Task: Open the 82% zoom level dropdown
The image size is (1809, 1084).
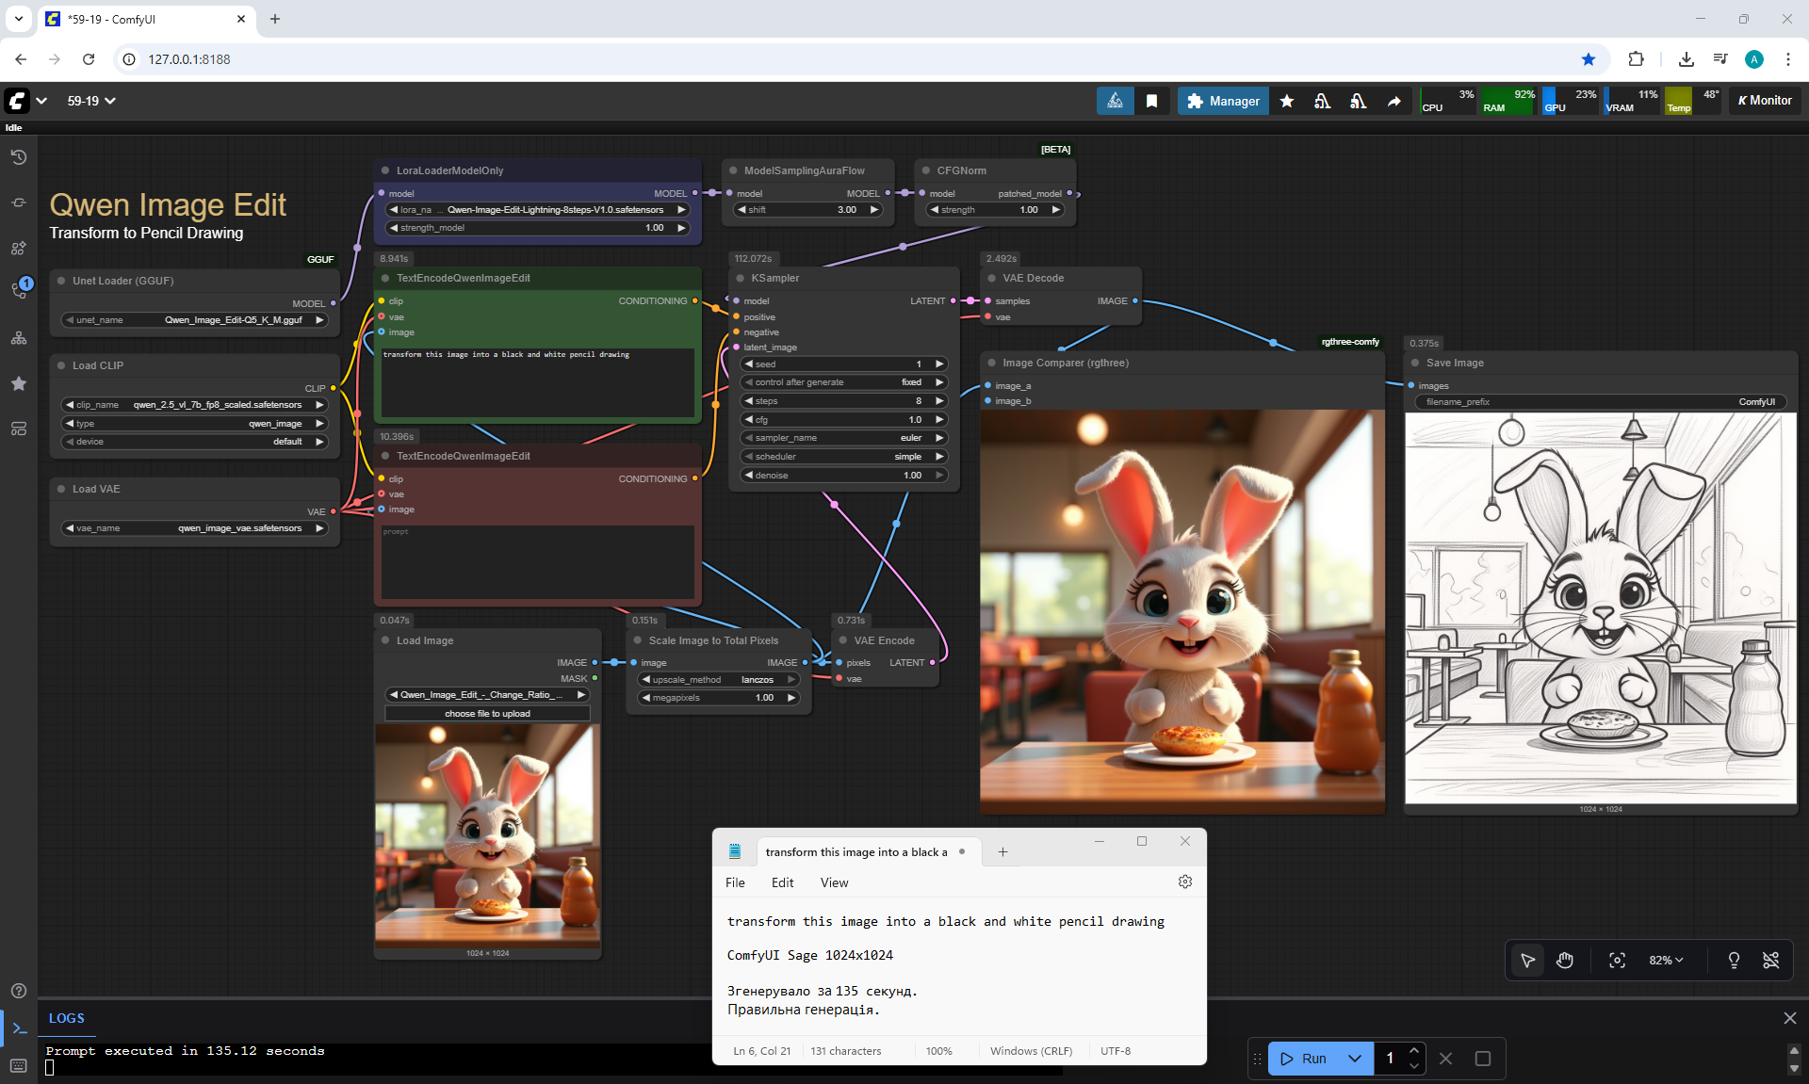Action: pos(1665,960)
